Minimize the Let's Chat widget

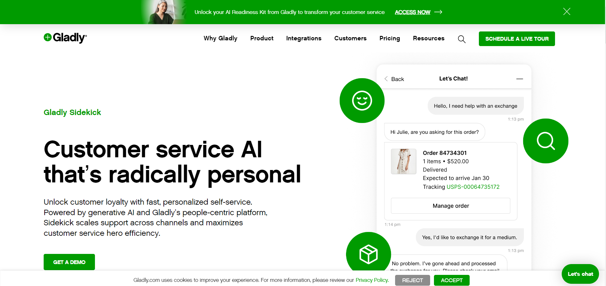pyautogui.click(x=520, y=79)
